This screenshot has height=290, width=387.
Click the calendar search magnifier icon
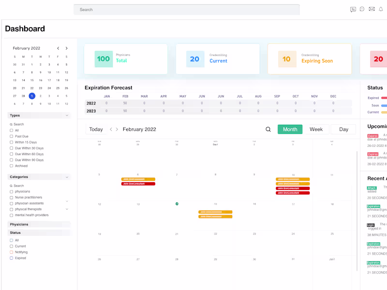(x=268, y=129)
